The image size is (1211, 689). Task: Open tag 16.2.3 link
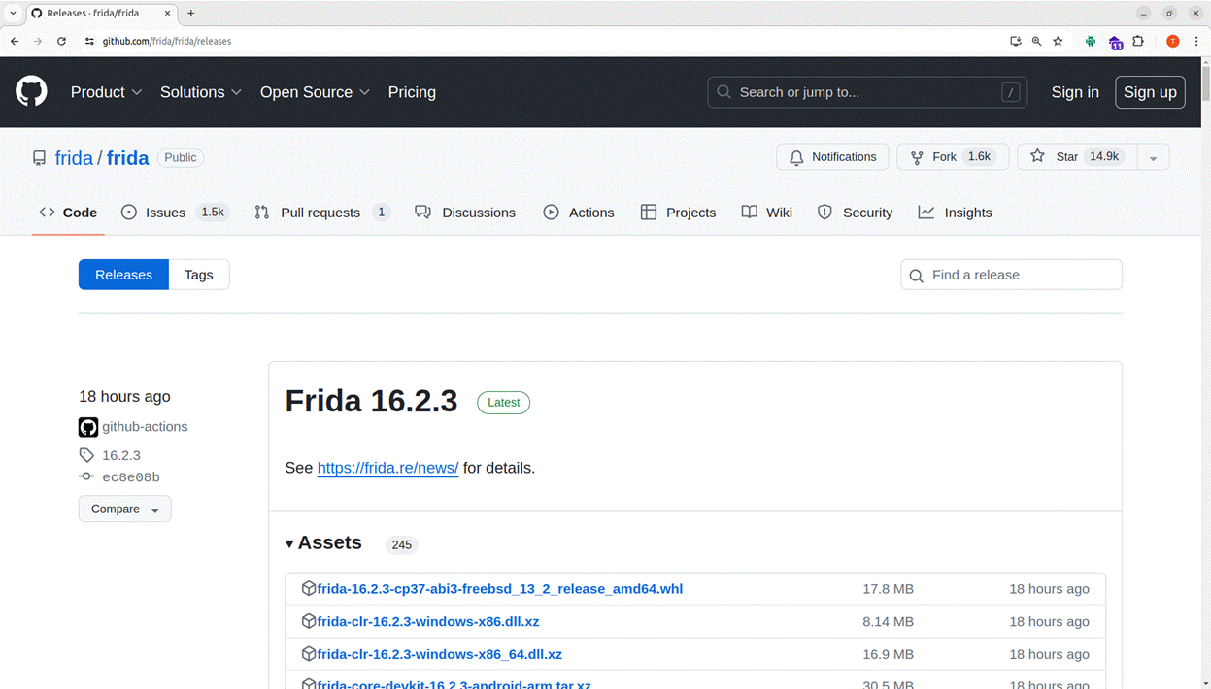pyautogui.click(x=121, y=455)
